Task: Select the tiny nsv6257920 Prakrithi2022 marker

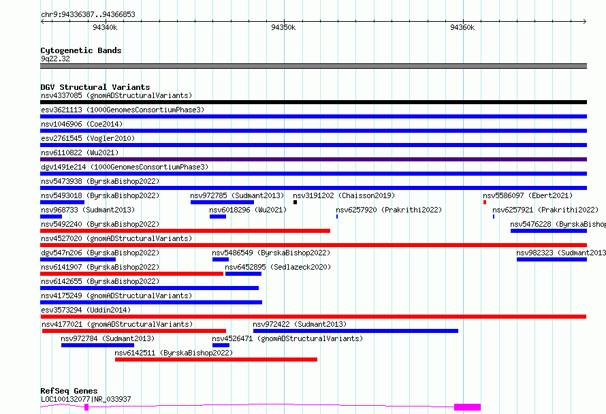Action: (x=337, y=217)
